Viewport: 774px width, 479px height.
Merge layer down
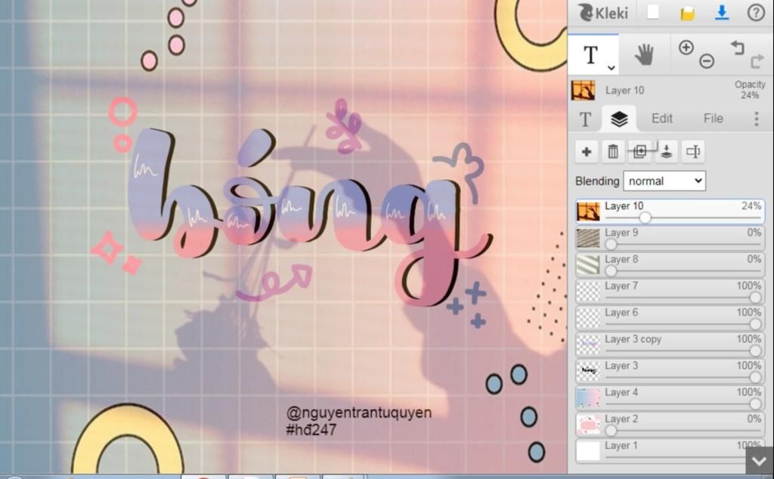pyautogui.click(x=667, y=151)
